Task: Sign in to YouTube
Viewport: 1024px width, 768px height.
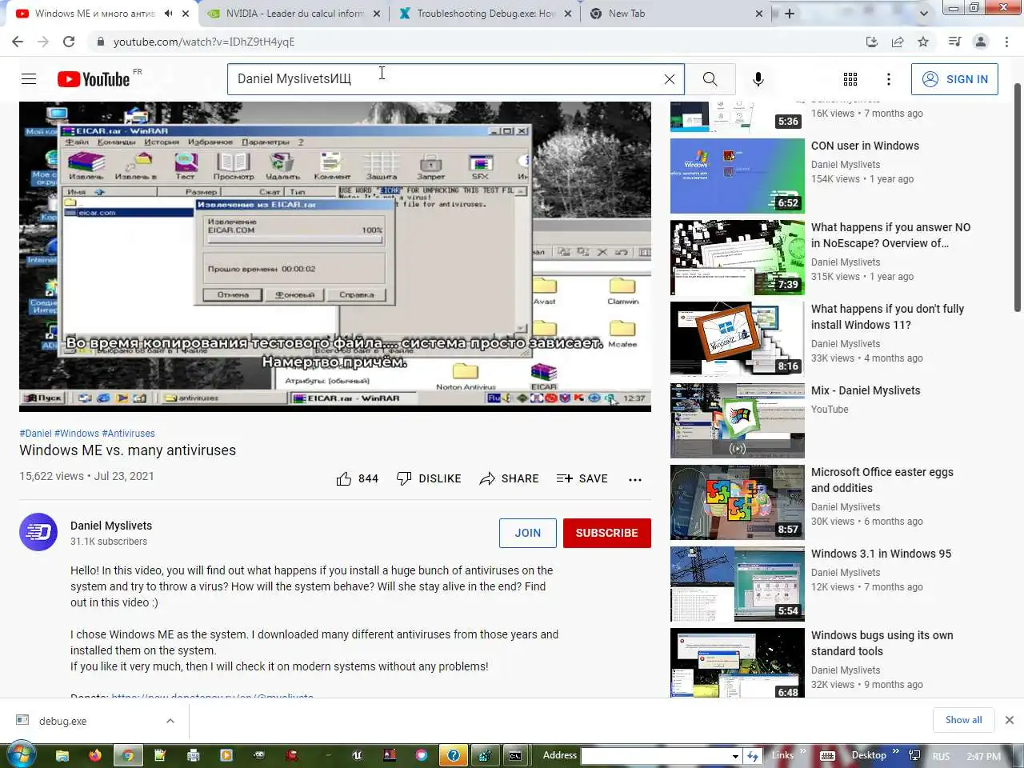Action: pos(954,79)
